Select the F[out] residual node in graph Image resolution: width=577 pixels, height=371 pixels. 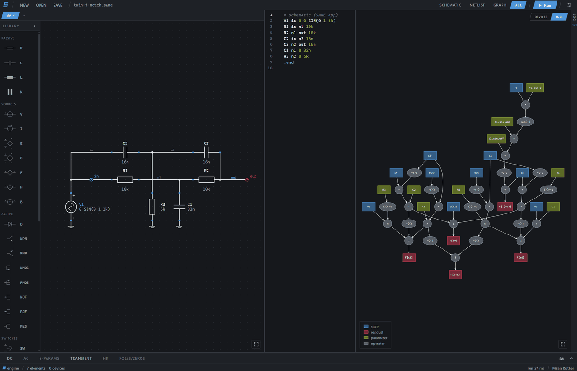pyautogui.click(x=455, y=275)
